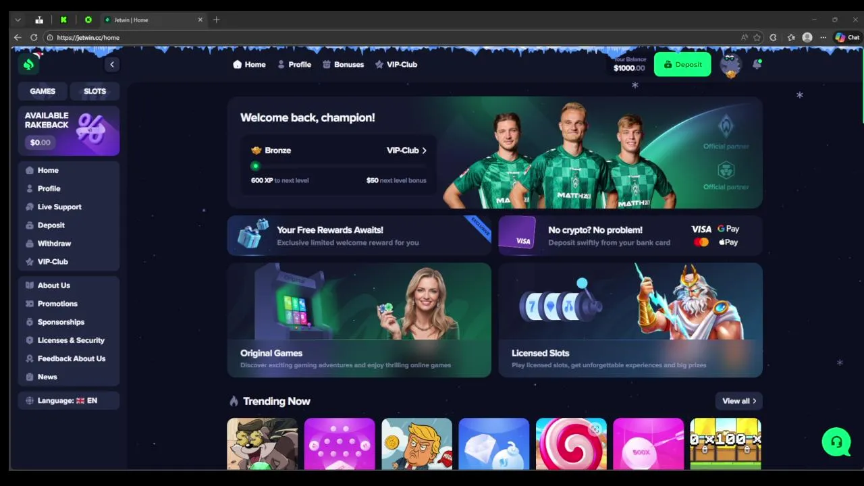Viewport: 864px width, 486px height.
Task: Open the swirl lollipop game thumbnail
Action: pyautogui.click(x=571, y=443)
